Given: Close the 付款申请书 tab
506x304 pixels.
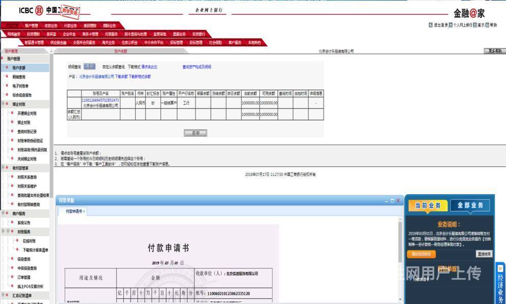Looking at the screenshot, I should [x=84, y=211].
